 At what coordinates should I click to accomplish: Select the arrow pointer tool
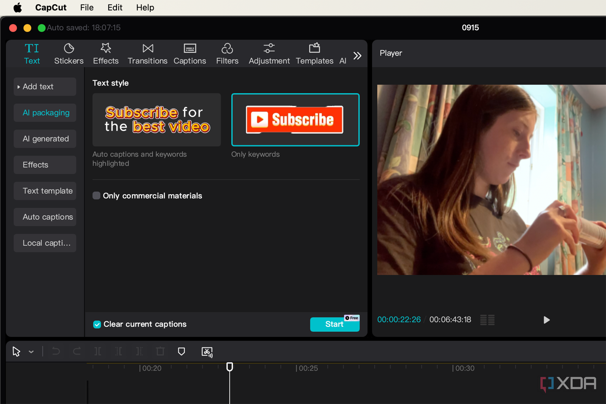click(x=16, y=351)
